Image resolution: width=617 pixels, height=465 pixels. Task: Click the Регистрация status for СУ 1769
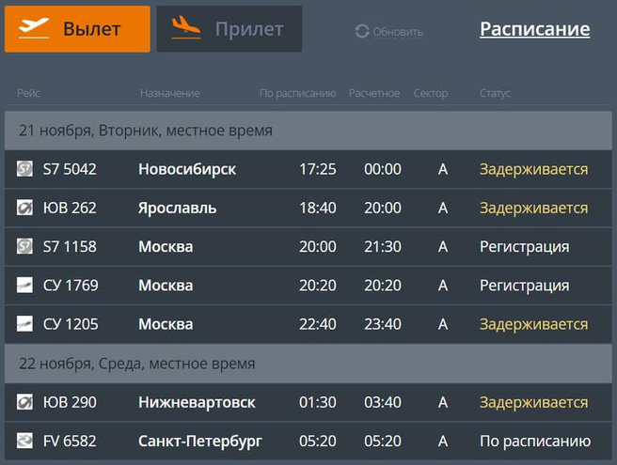(x=524, y=286)
